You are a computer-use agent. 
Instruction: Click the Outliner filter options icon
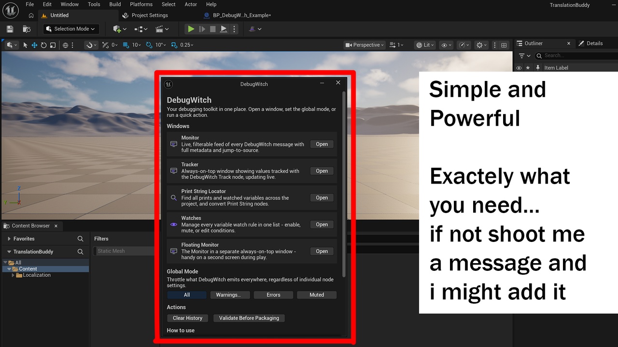click(x=524, y=56)
